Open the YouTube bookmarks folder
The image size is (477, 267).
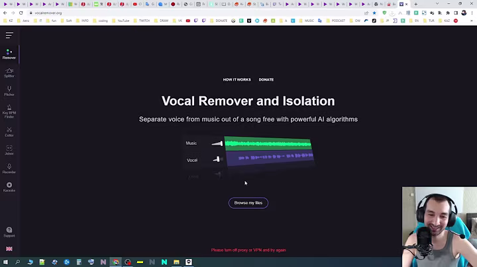(121, 20)
